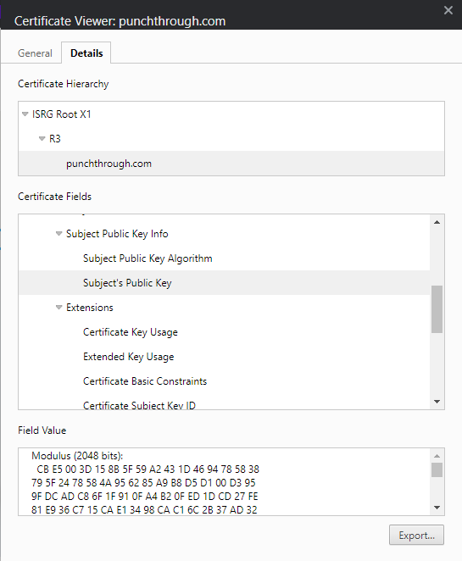
Task: Collapse the Extensions disclosure triangle
Action: coord(59,308)
